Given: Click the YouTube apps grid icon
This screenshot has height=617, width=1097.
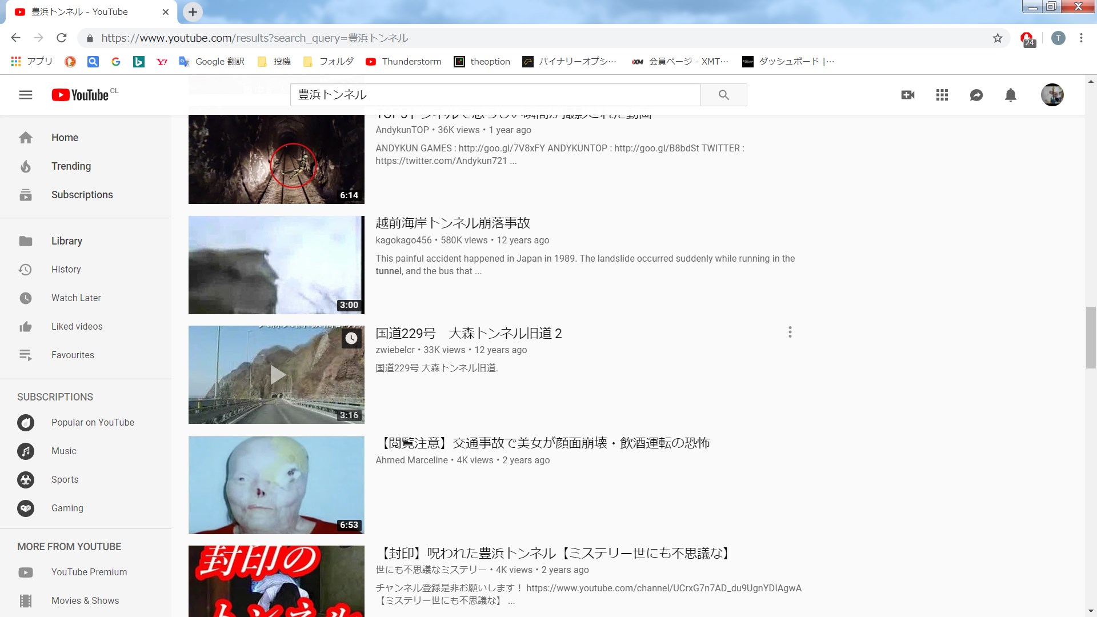Looking at the screenshot, I should coord(942,94).
